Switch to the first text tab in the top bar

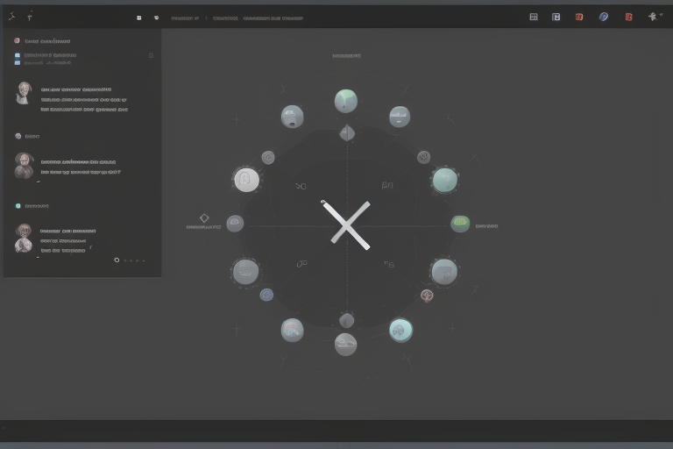[185, 17]
